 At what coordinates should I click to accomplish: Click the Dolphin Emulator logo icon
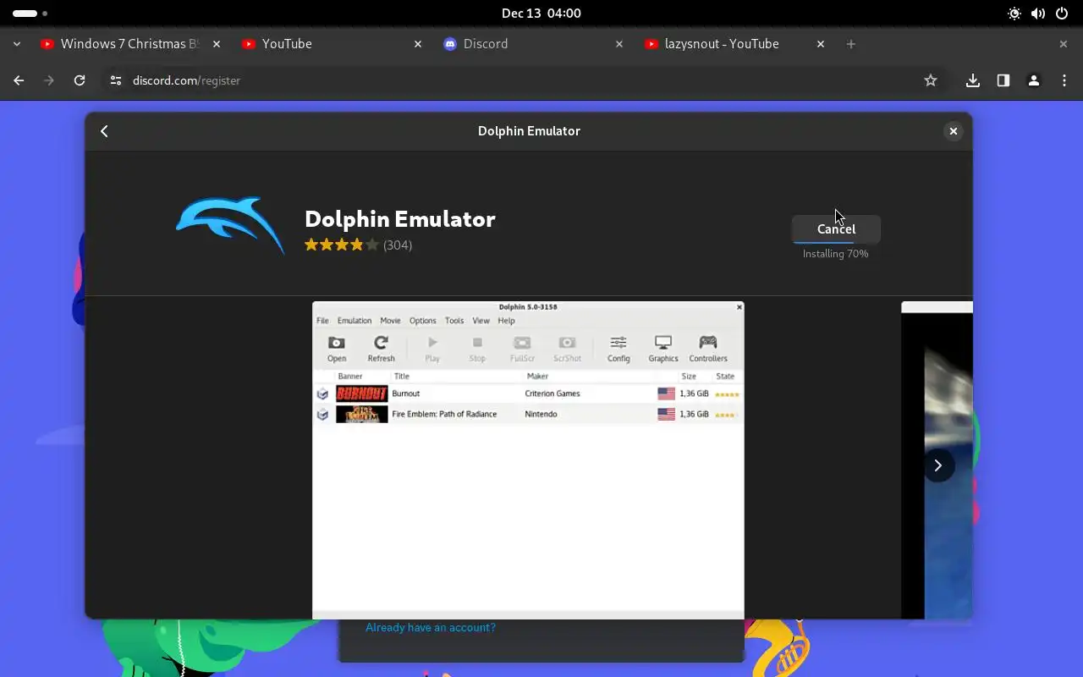point(230,225)
